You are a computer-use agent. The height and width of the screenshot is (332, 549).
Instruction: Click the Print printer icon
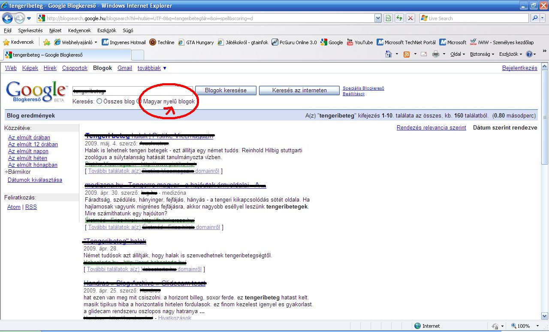436,54
